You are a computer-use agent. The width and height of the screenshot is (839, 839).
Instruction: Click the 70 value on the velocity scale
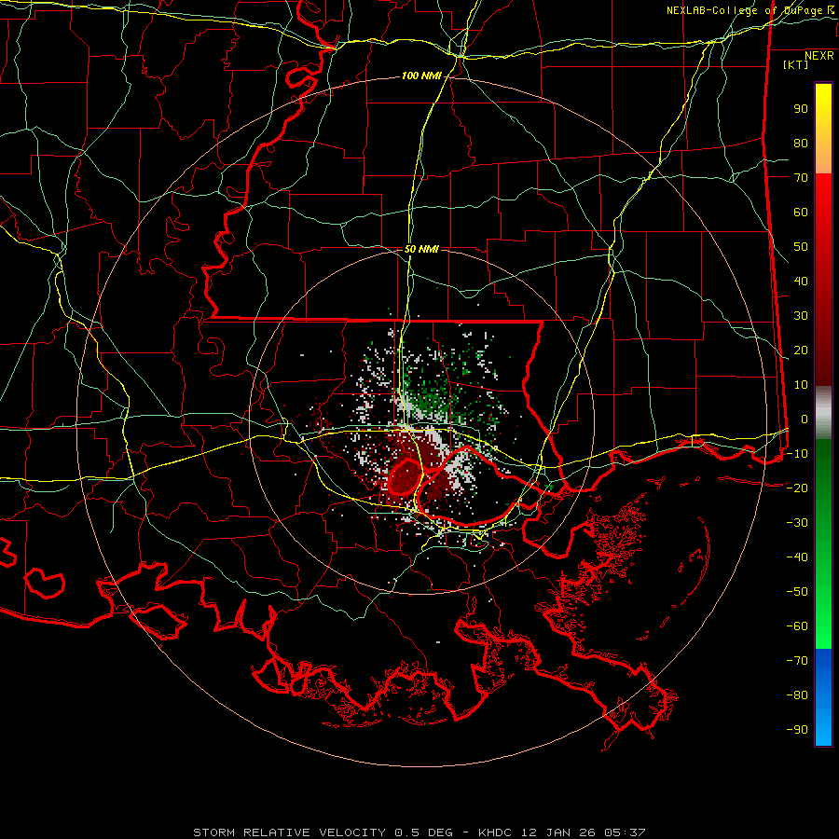pyautogui.click(x=801, y=178)
